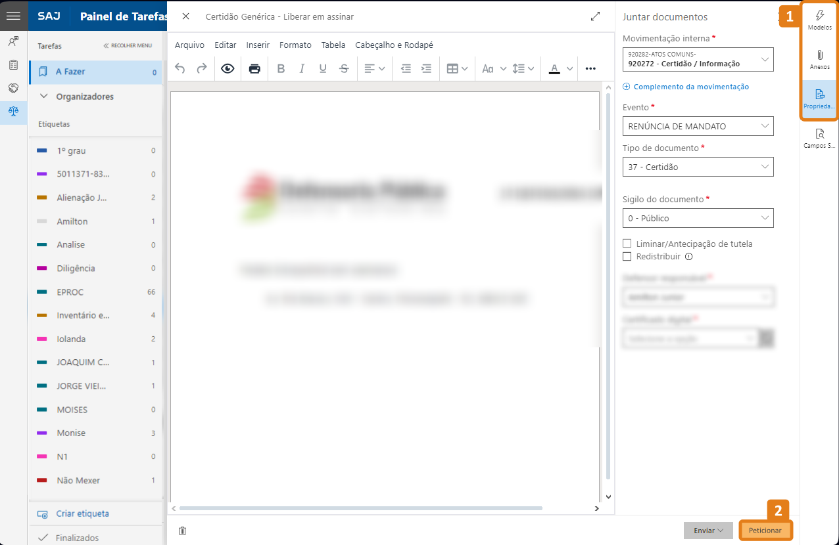Toggle the preview eye icon

pos(228,68)
